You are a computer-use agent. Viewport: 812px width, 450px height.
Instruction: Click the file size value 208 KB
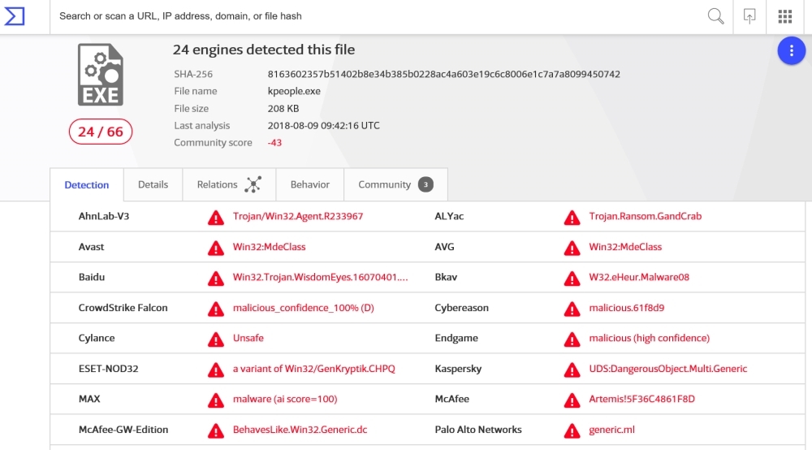(283, 108)
